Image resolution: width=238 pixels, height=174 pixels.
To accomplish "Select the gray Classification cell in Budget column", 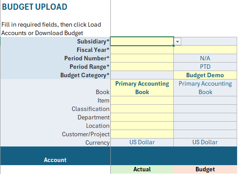I will [205, 109].
